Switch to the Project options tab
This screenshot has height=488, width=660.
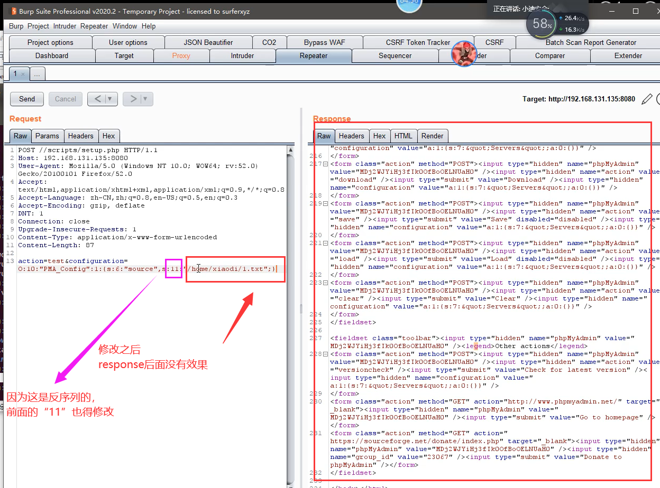pyautogui.click(x=50, y=42)
